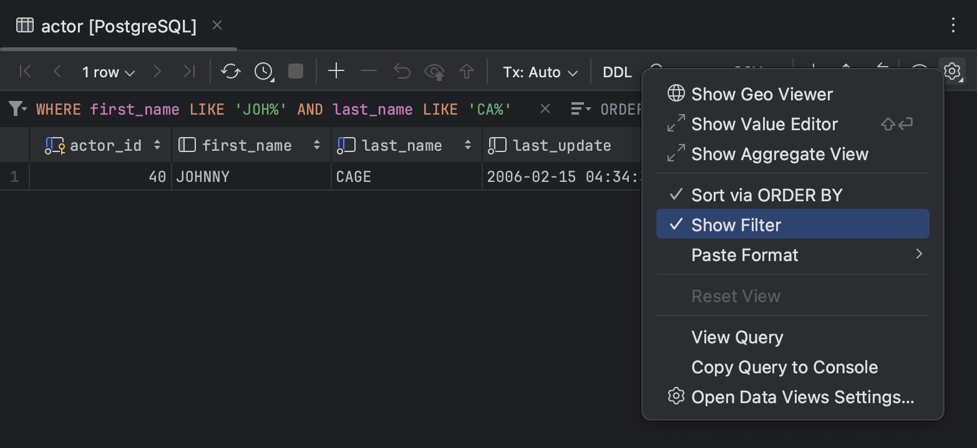The image size is (977, 448).
Task: Choose View Query from the menu
Action: pyautogui.click(x=737, y=337)
